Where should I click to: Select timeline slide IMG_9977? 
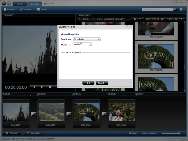tap(51, 113)
